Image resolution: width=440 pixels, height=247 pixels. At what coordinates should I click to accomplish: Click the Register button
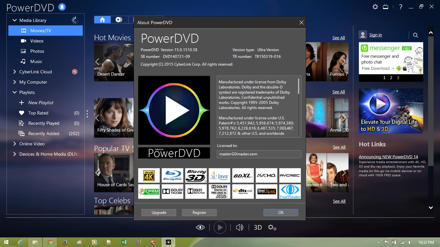pyautogui.click(x=199, y=213)
